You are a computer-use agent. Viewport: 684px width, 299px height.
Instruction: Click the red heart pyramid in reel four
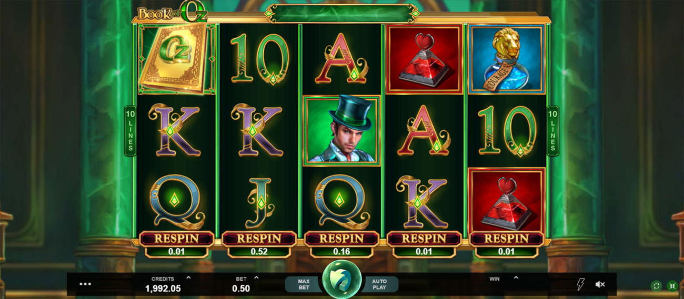pos(424,58)
